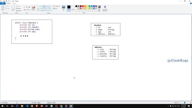This screenshot has height=108, width=192.
Task: Choose the Triangle shape
Action: [50, 6]
